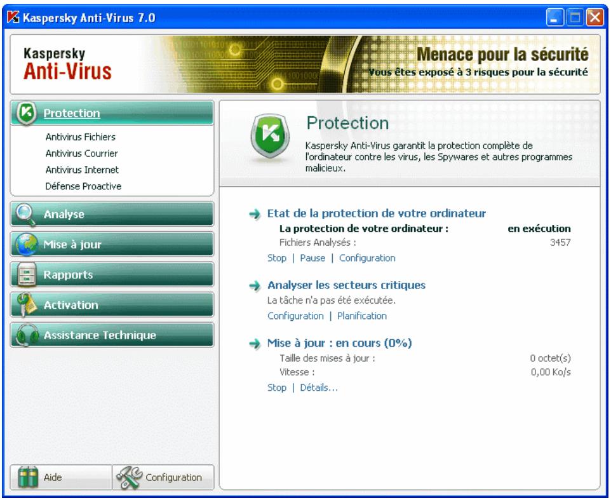Close the Kaspersky Anti-Virus window
The width and height of the screenshot is (611, 500).
pos(595,18)
